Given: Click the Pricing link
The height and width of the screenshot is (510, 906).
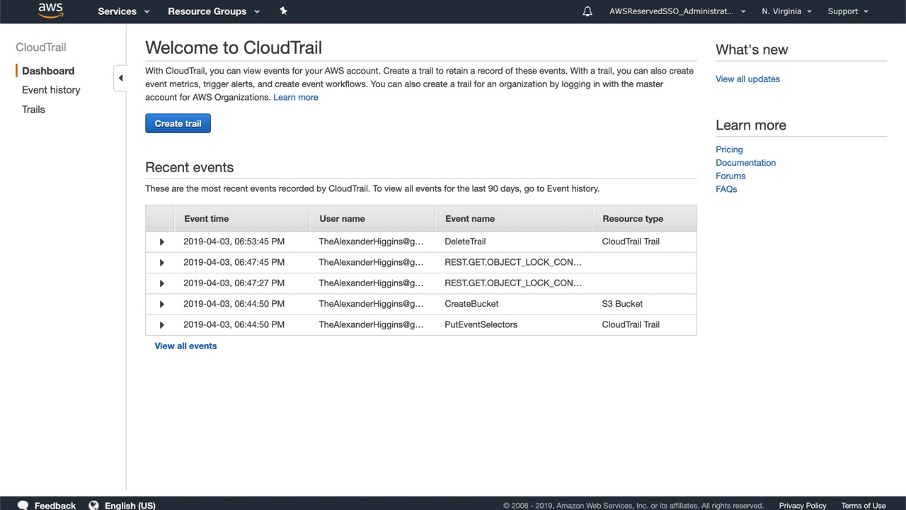Looking at the screenshot, I should pyautogui.click(x=729, y=149).
